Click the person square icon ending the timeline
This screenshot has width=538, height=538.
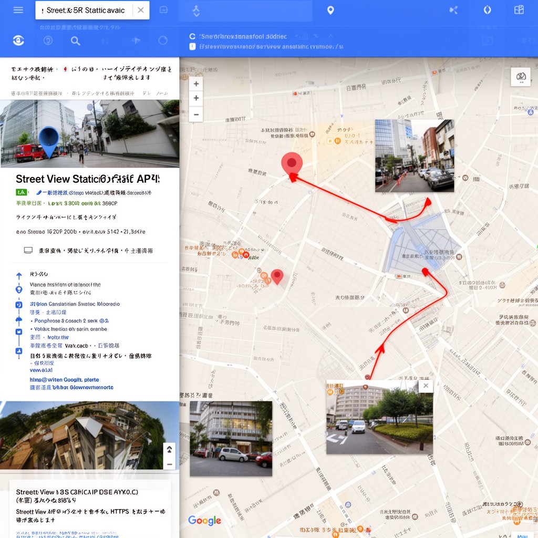19,351
